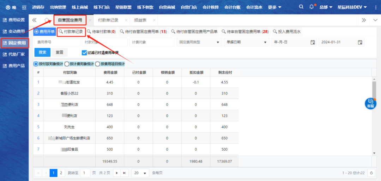Expand the 固定费用类型 dropdown
The image size is (381, 181).
click(x=199, y=42)
